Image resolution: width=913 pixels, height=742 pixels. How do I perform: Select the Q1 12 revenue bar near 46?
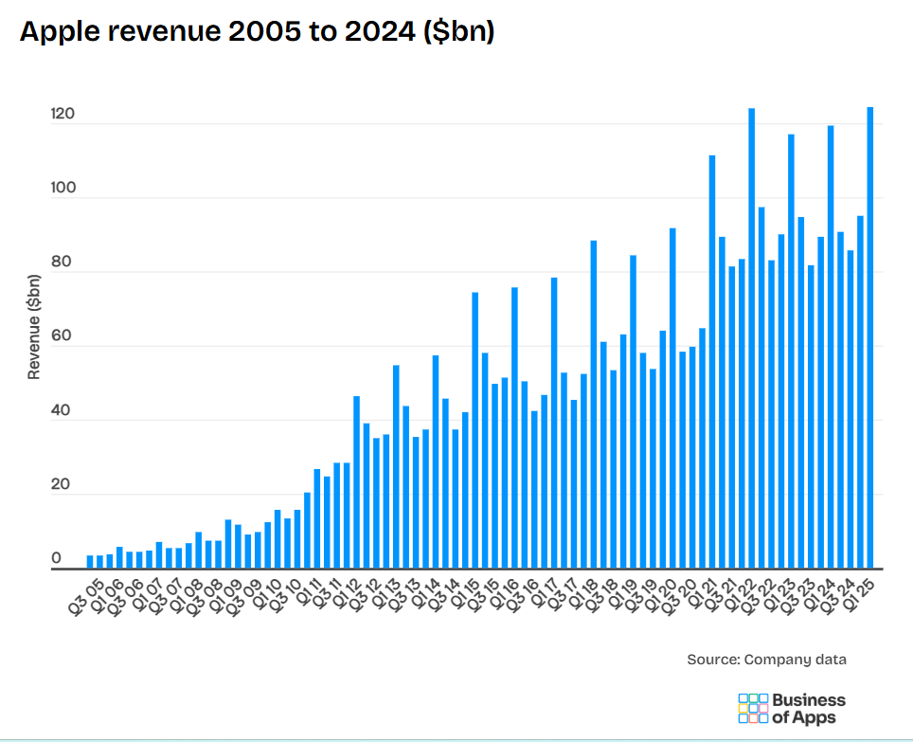[x=356, y=482]
